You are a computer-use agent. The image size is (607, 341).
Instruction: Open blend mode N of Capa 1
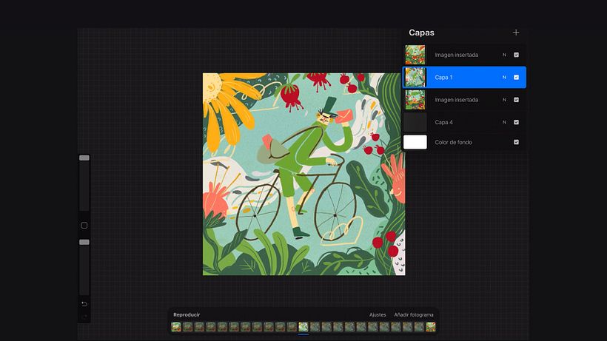pos(504,78)
